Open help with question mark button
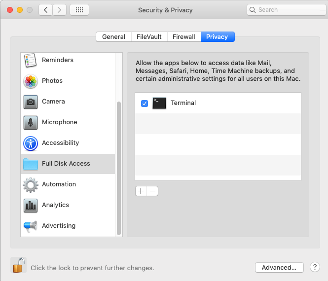 pyautogui.click(x=315, y=267)
